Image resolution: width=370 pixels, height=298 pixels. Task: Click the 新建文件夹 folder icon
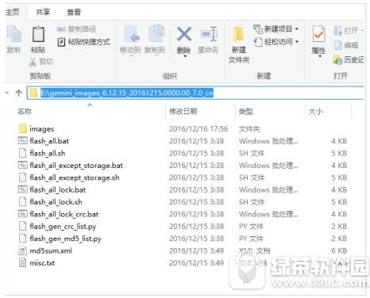238,34
